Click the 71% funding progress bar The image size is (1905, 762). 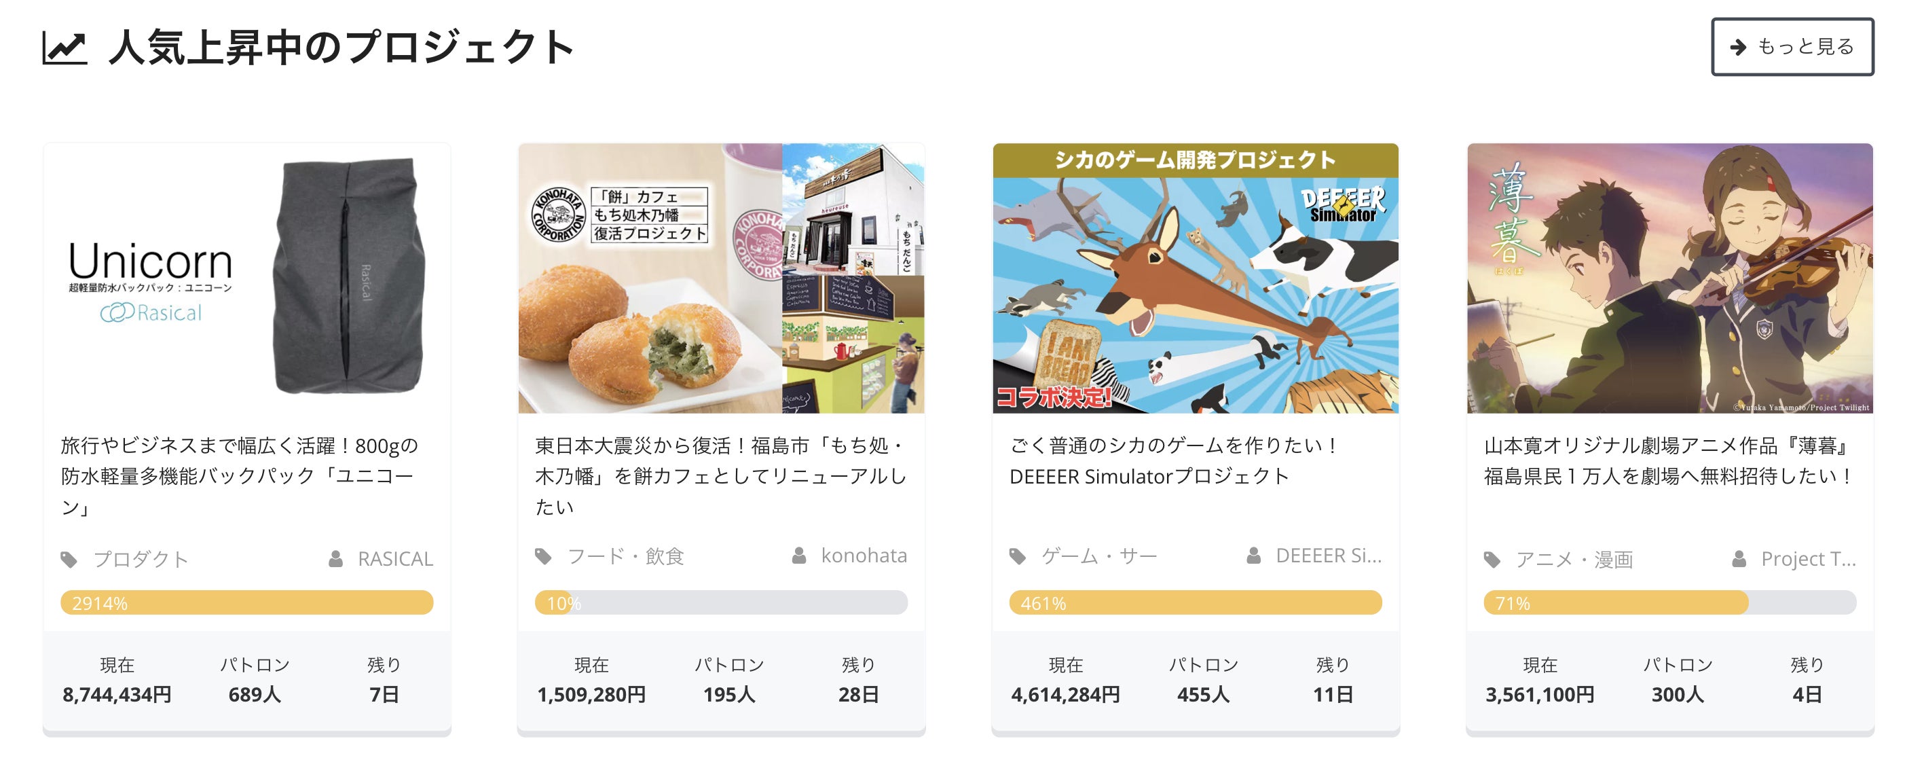click(1670, 602)
